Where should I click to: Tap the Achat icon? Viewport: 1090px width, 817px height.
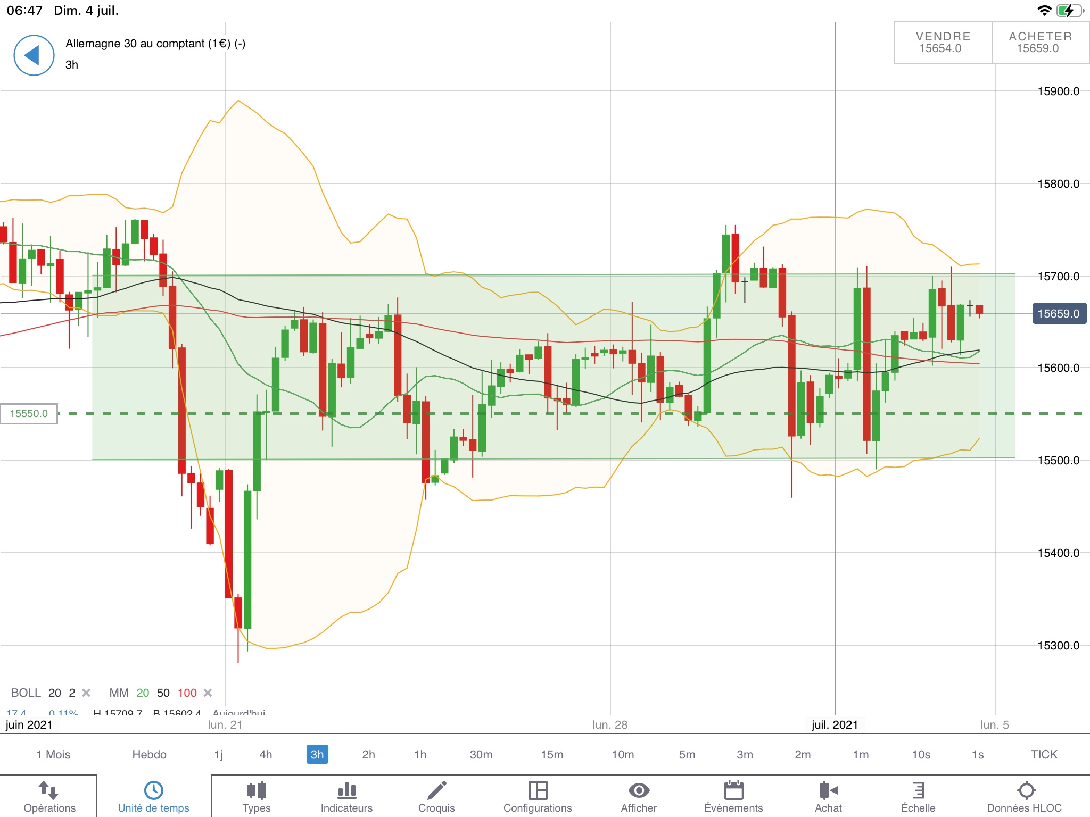(828, 790)
